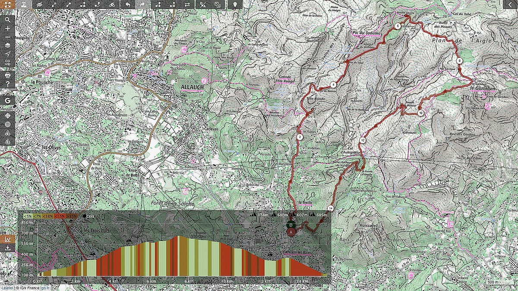Select kilometer marker 12 on the route
Screen dimensions: 518x291
click(x=362, y=140)
